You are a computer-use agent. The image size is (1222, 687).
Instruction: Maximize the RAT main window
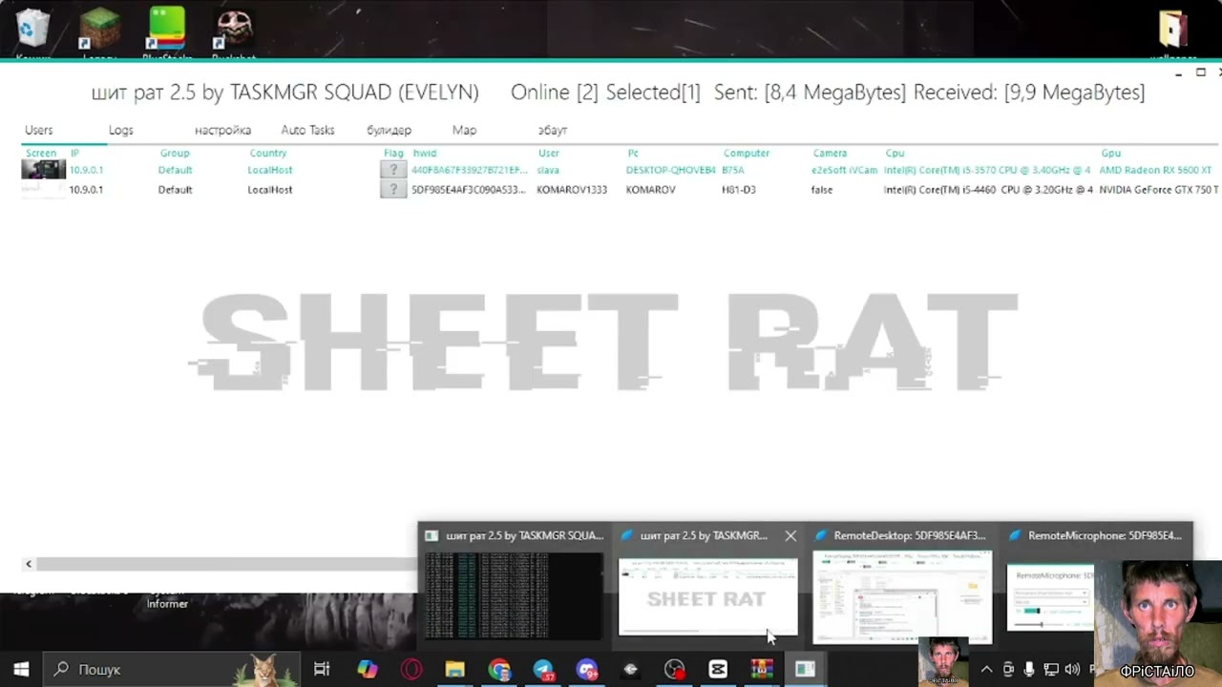tap(1201, 73)
